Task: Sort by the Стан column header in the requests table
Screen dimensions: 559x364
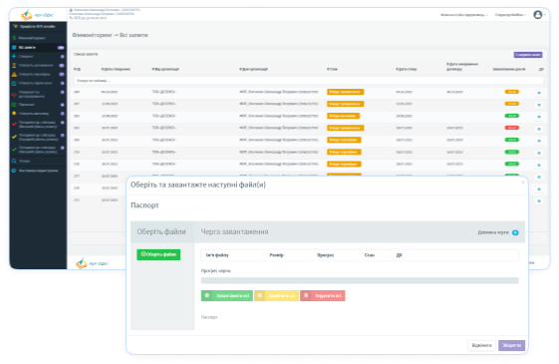Action: pos(332,69)
